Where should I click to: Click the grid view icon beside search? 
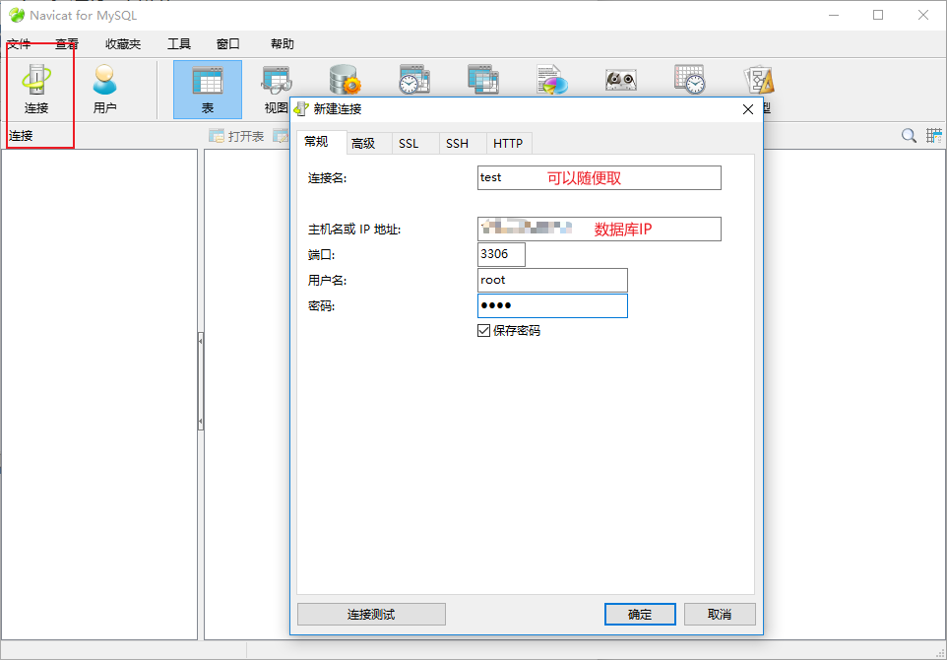(934, 135)
